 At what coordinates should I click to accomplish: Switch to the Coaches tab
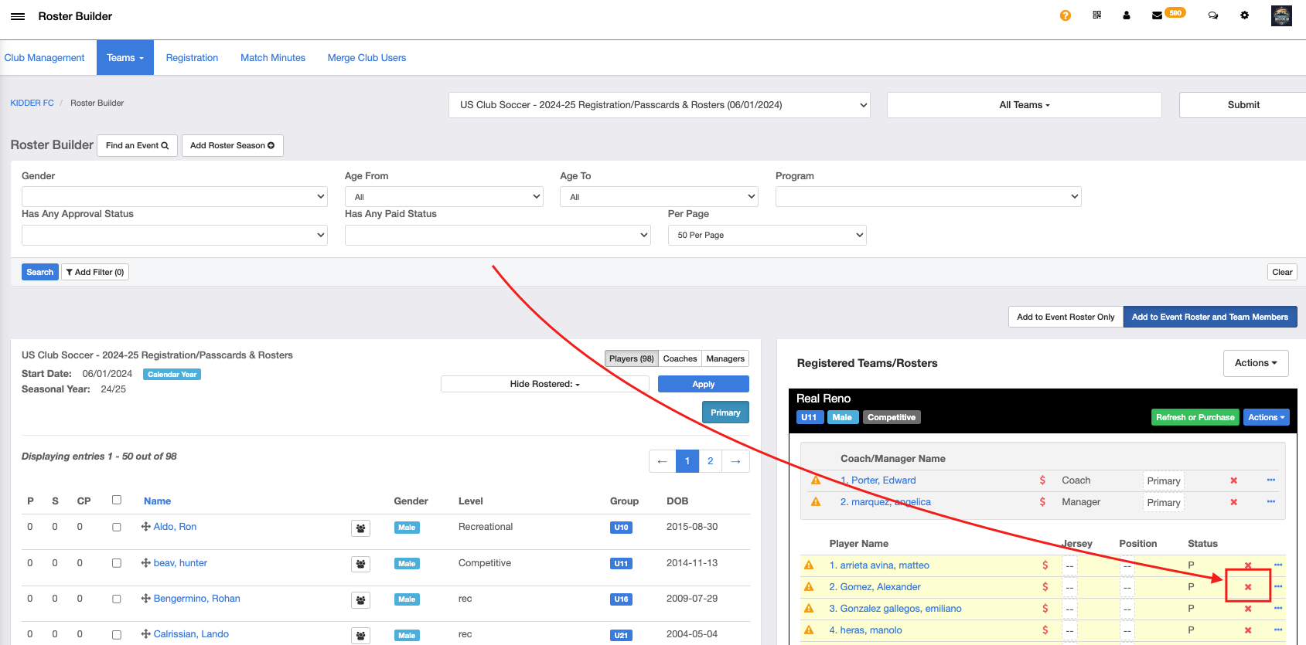coord(680,358)
